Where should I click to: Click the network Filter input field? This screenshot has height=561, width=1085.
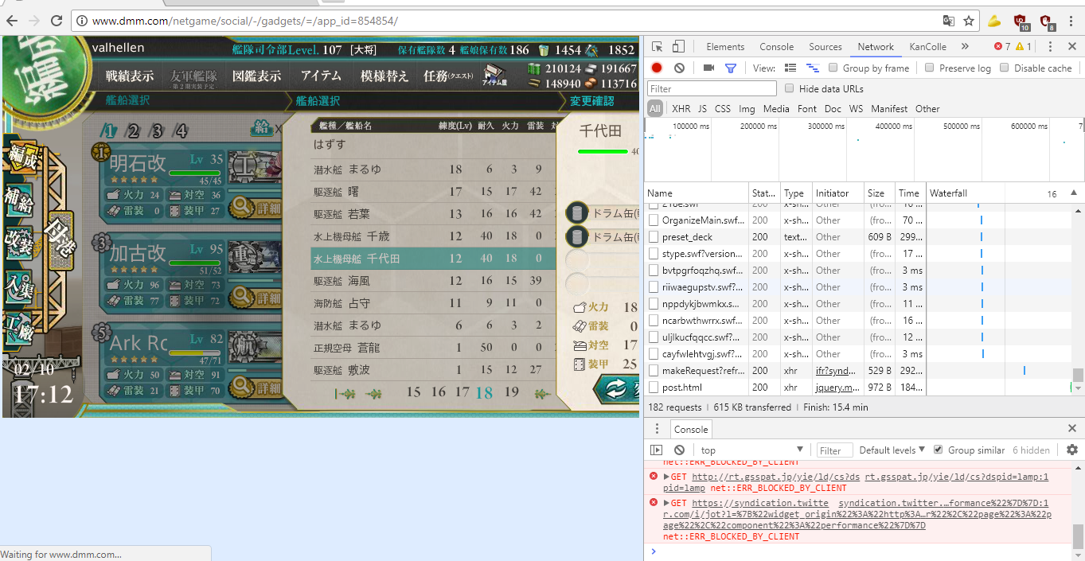click(712, 89)
